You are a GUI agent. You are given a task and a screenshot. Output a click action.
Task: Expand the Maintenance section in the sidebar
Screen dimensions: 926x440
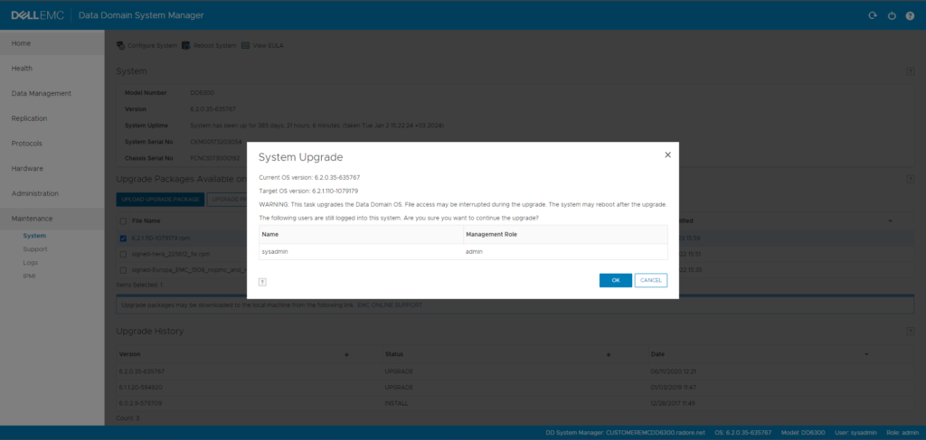point(33,219)
